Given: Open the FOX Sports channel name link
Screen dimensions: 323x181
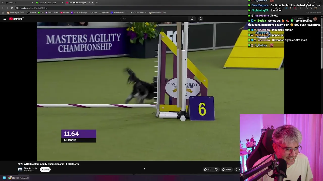Looking at the screenshot, I should pyautogui.click(x=29, y=168).
